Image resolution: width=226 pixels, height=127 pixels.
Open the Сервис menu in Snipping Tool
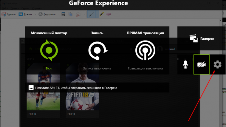coord(25,8)
